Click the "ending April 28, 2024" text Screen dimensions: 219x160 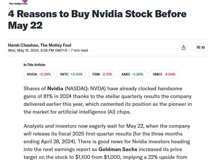coord(51,142)
